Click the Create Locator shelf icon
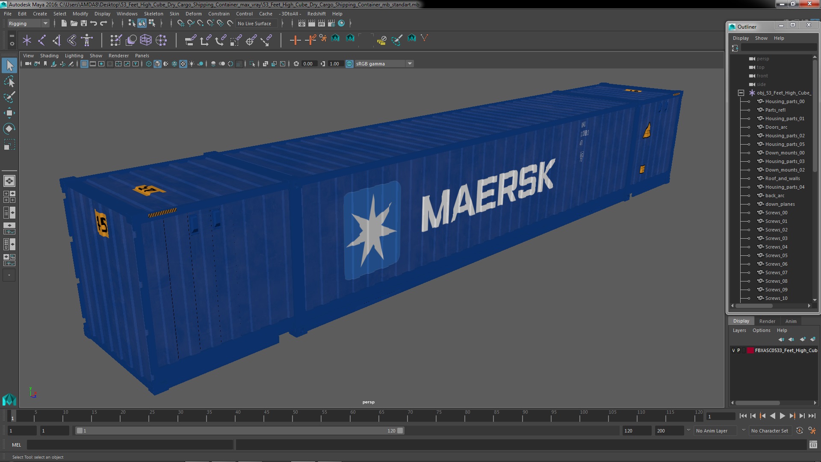 coord(27,40)
